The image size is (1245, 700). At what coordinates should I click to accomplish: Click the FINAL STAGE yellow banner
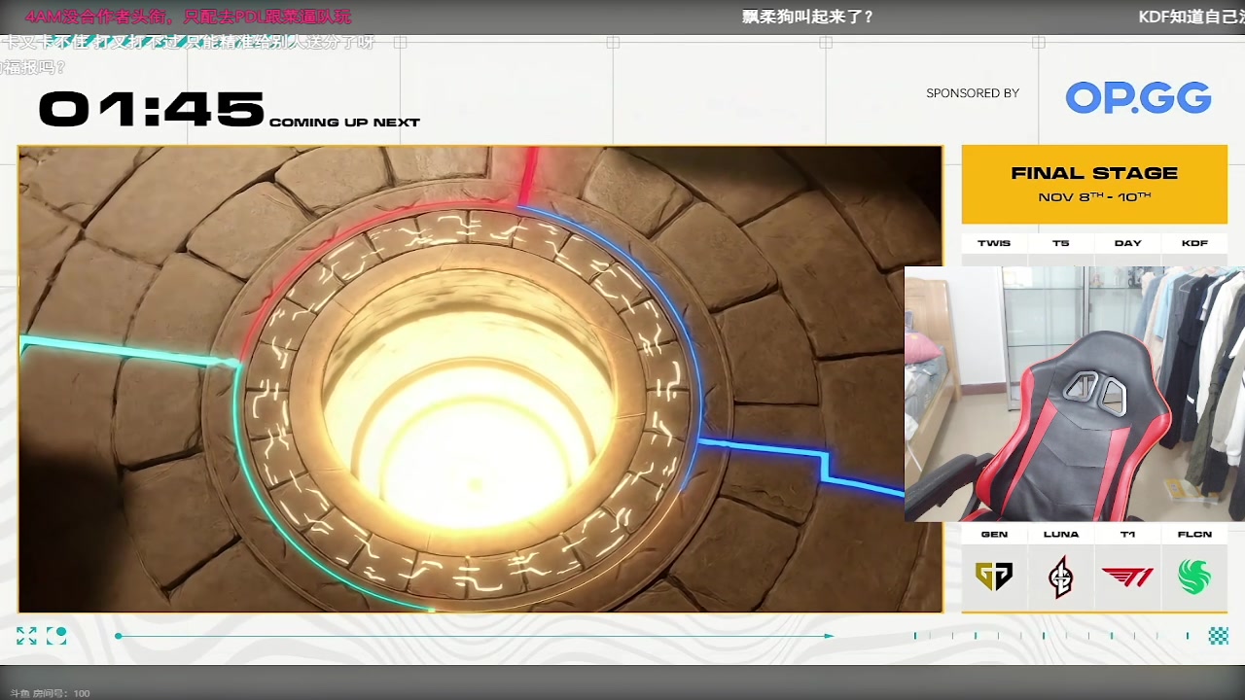[x=1094, y=185]
